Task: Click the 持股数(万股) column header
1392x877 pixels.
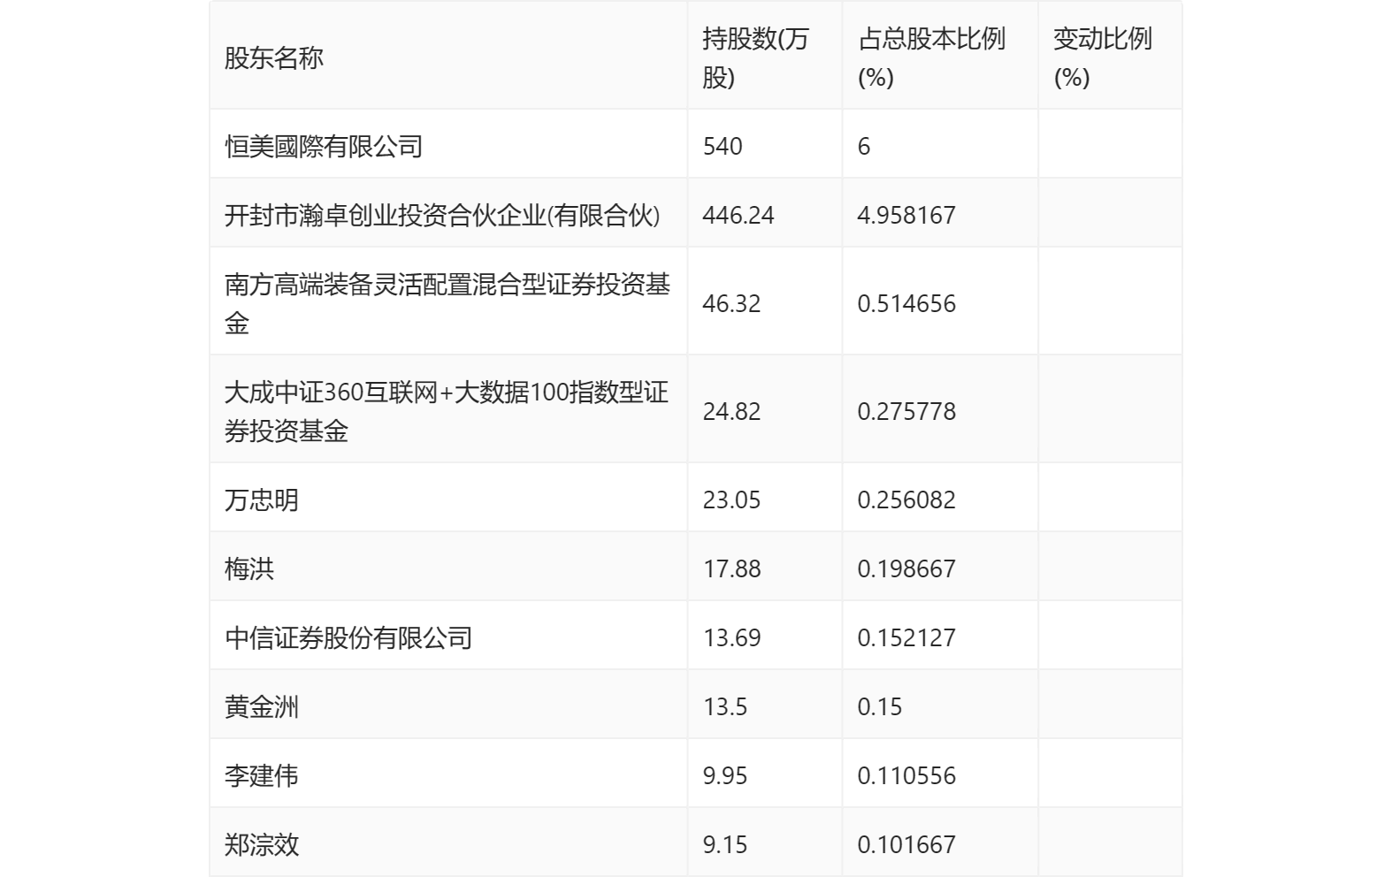Action: coord(755,58)
